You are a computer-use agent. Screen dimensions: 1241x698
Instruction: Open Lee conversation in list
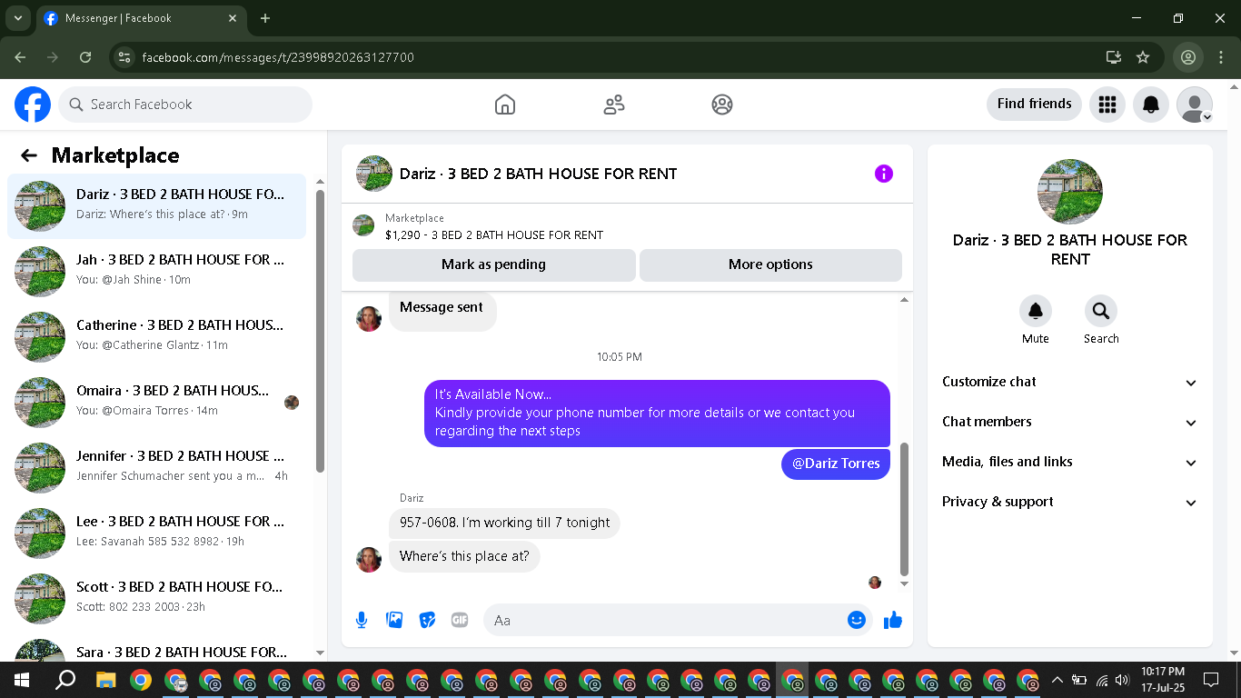coord(157,533)
